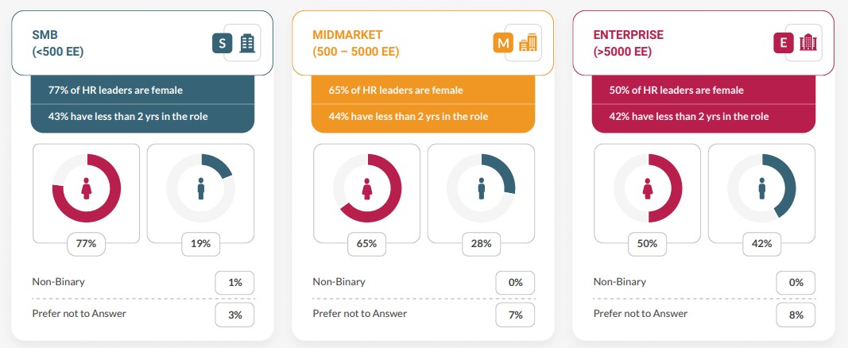Click the SMB Non-Binary 1% value box
The width and height of the screenshot is (848, 348).
[234, 283]
